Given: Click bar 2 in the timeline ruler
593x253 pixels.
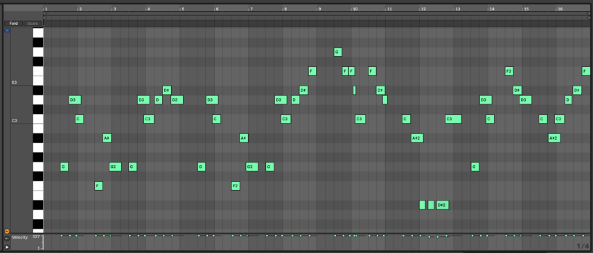Looking at the screenshot, I should 80,9.
